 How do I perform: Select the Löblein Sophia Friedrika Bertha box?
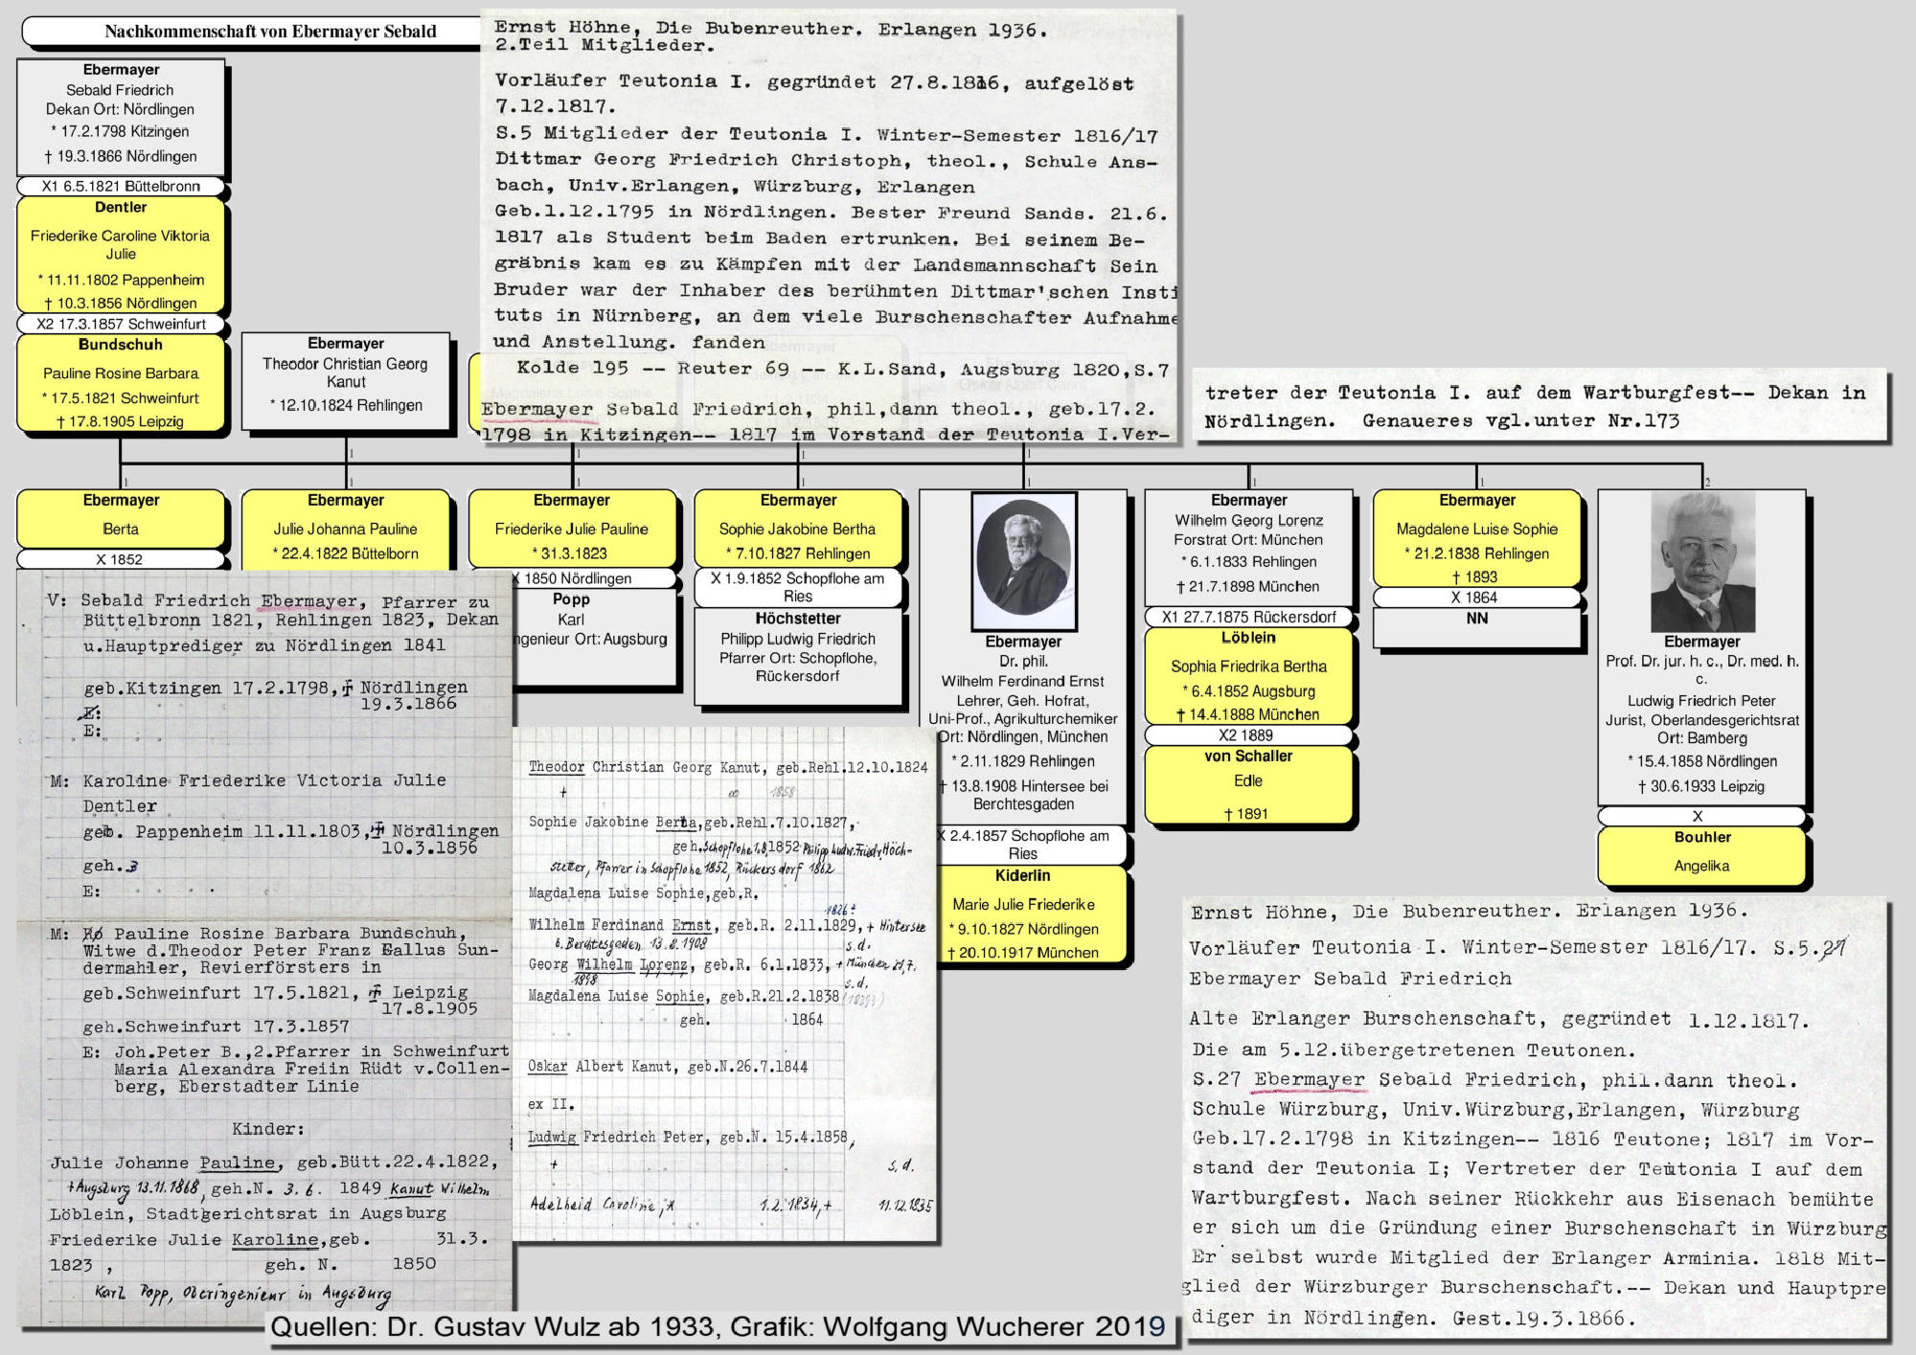click(1248, 676)
